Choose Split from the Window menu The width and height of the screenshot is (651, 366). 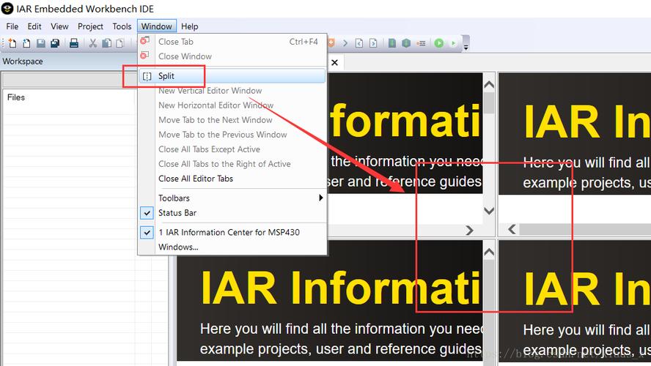pyautogui.click(x=232, y=76)
